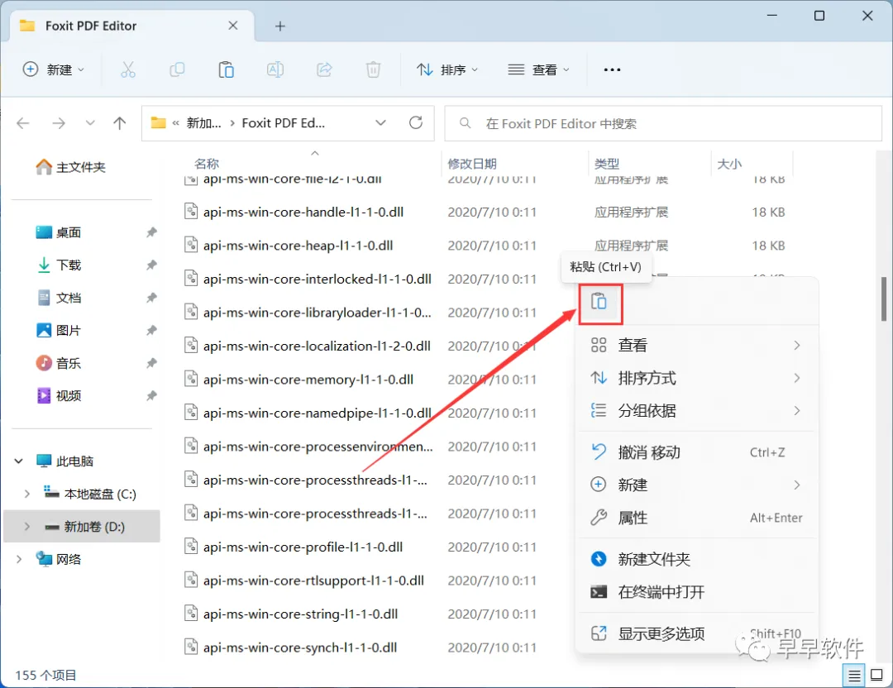893x688 pixels.
Task: Open 新建 submenu in context menu
Action: pyautogui.click(x=697, y=485)
